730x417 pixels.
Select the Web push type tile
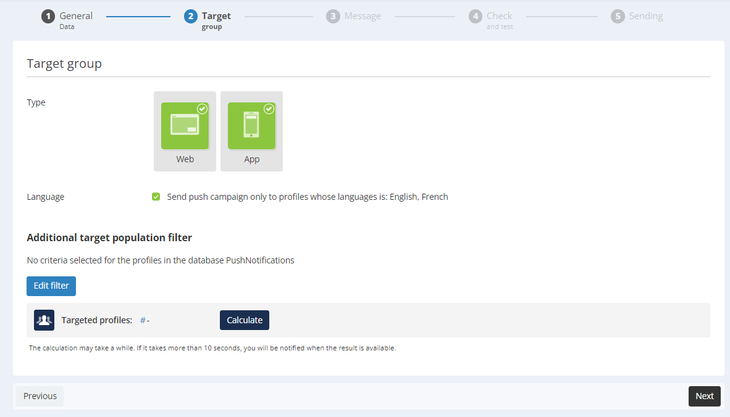(185, 131)
